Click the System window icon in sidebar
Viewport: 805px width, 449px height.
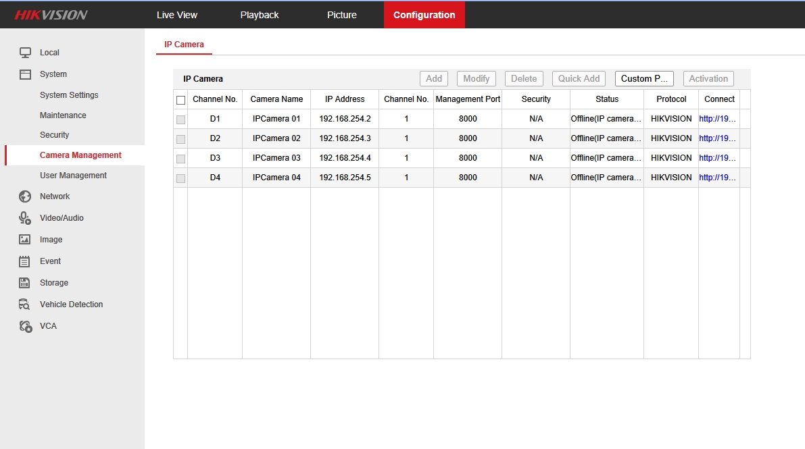click(x=25, y=74)
